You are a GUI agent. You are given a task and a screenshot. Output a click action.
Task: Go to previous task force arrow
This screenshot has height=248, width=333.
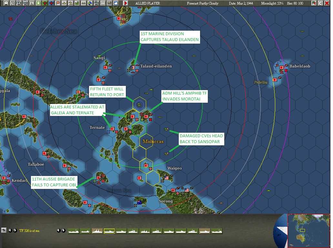(10, 231)
